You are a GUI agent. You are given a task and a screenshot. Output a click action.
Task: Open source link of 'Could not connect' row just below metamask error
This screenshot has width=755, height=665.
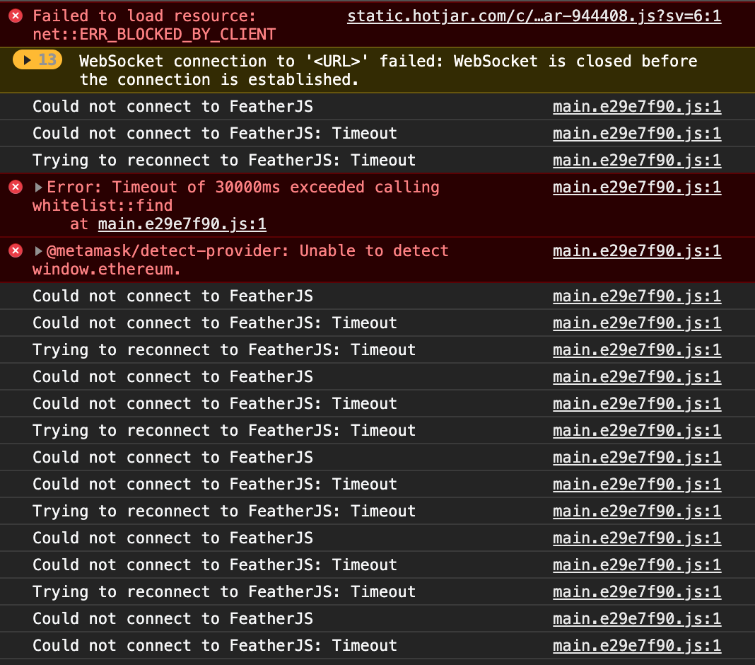point(636,296)
